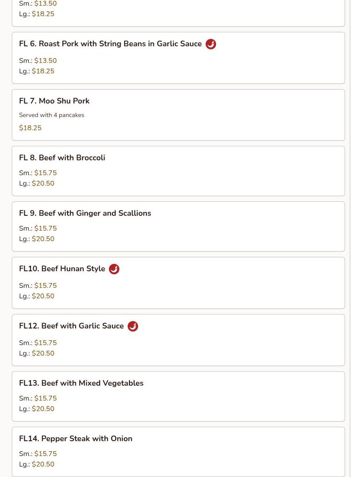Open FL 6. Roast Pork with String Beans item
Image resolution: width=359 pixels, height=477 pixels.
click(110, 44)
